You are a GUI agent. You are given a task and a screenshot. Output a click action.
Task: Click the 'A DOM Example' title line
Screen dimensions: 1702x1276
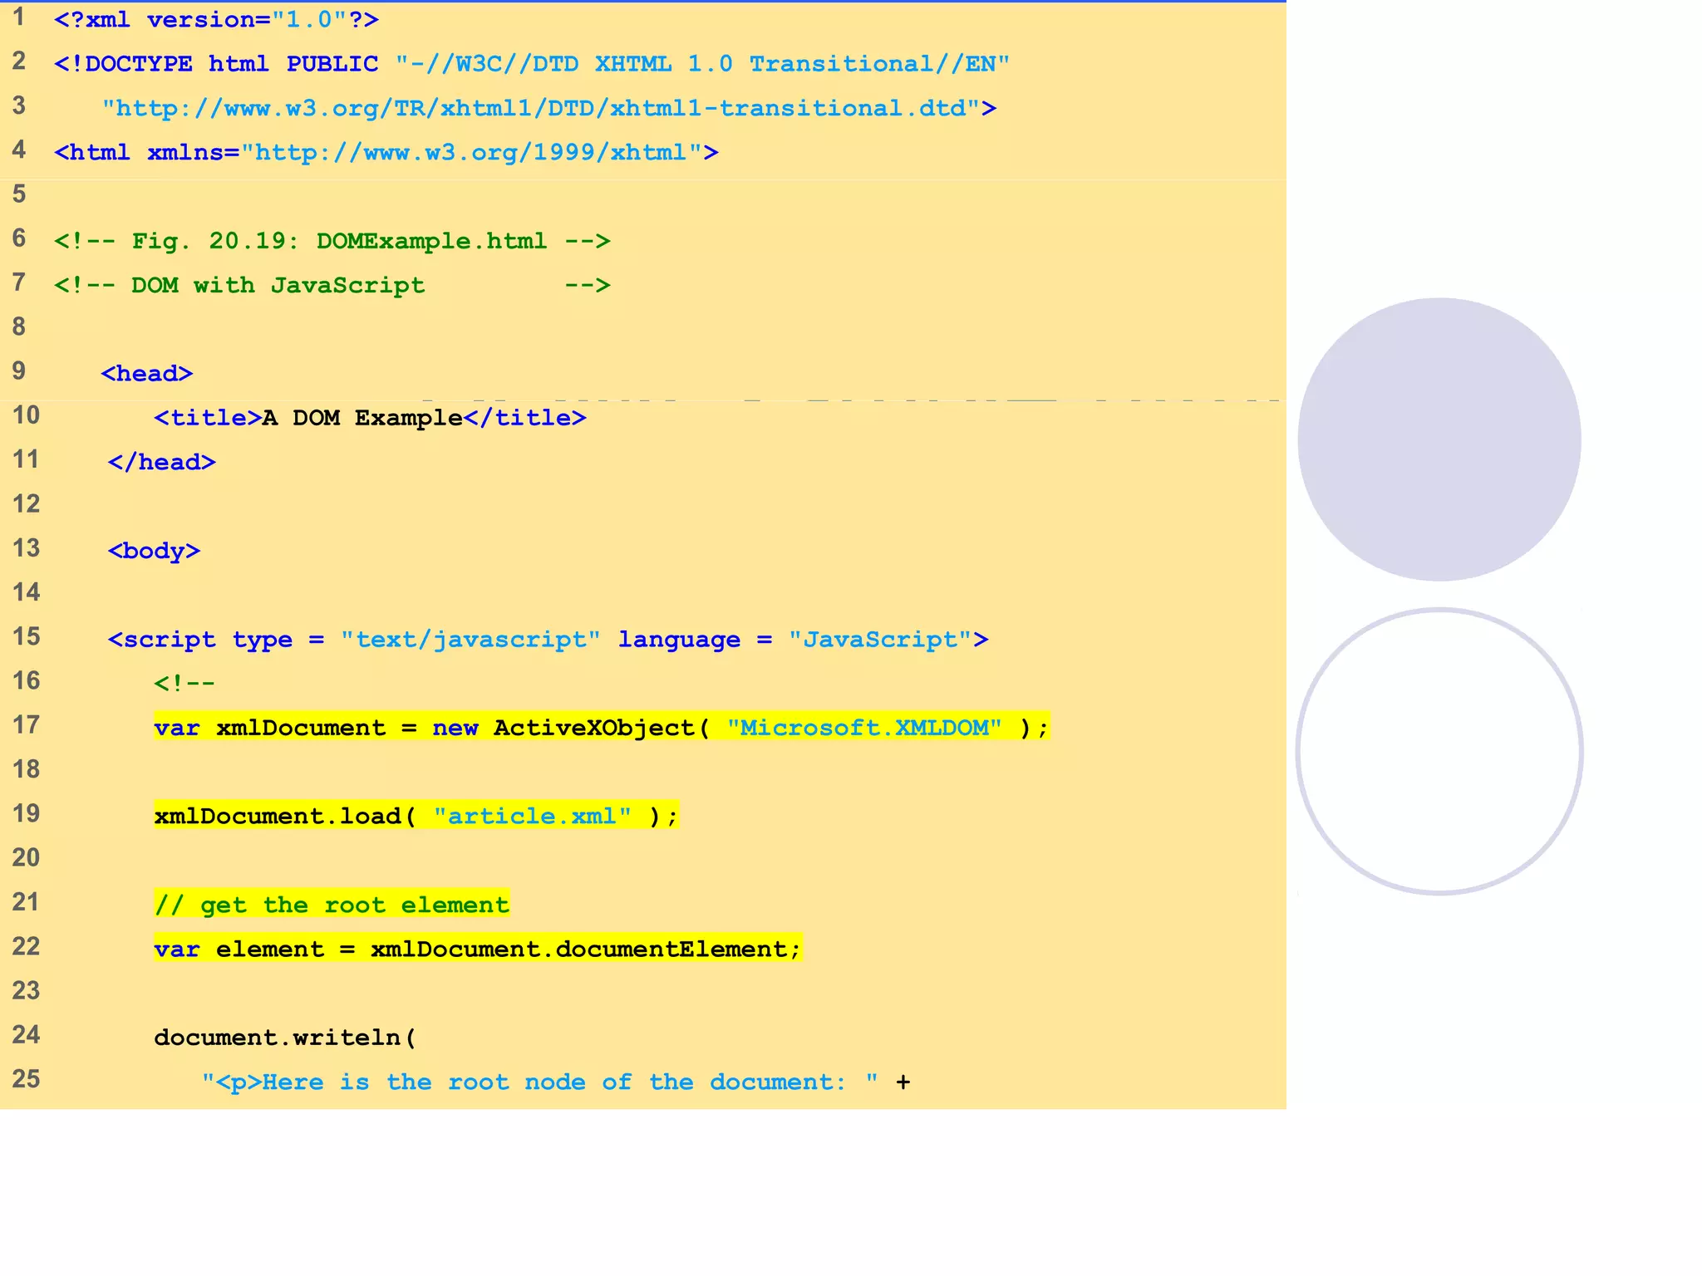point(370,418)
